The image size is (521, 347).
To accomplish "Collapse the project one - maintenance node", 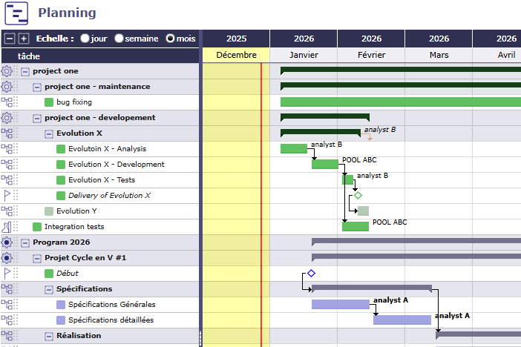I will pos(37,87).
